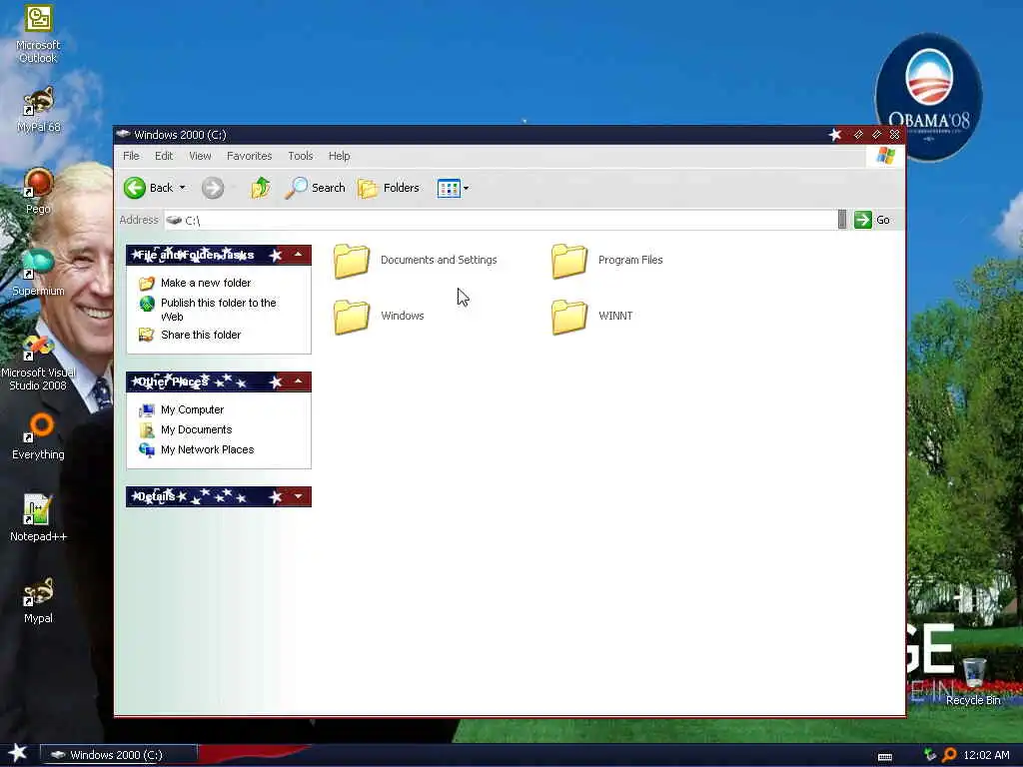This screenshot has height=767, width=1023.
Task: Select the Notepad++ desktop shortcut
Action: [38, 518]
